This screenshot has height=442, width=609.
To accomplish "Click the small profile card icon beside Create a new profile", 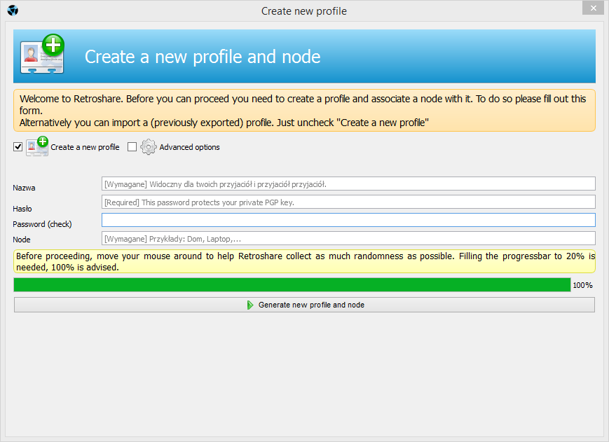I will (37, 146).
